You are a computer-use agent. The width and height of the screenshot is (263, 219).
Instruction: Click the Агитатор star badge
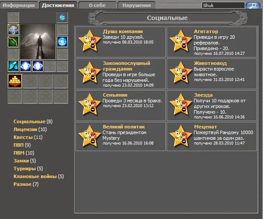pyautogui.click(x=181, y=41)
